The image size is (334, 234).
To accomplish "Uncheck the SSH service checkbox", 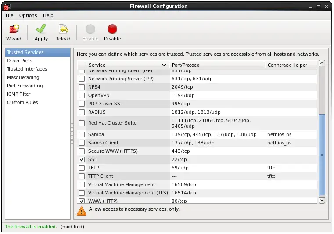I will pos(82,159).
